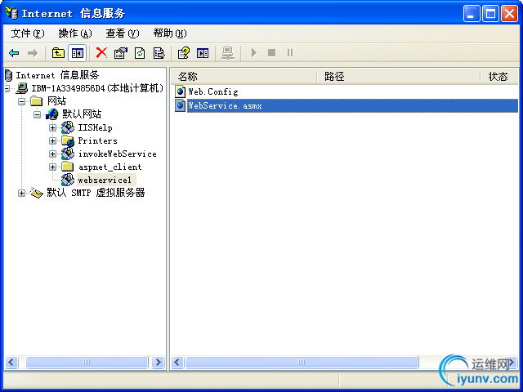This screenshot has height=392, width=523.
Task: Click the list pane horizontal scrollbar thumb
Action: [302, 362]
